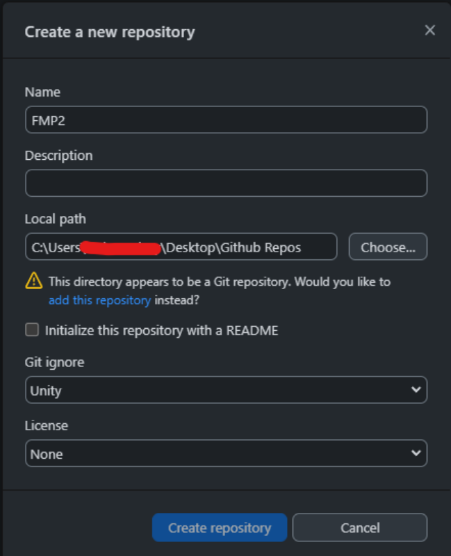Open the Git ignore dropdown showing Unity

tap(227, 390)
